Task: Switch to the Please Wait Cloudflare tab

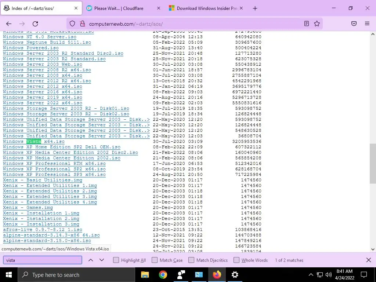Action: click(123, 8)
